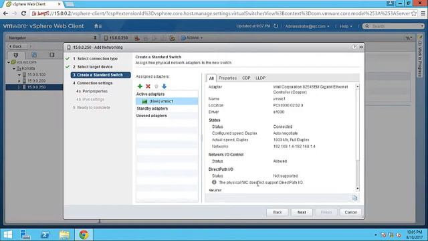Open Storage navigator tab icon
Image resolution: width=428 pixels, height=241 pixels.
52,55
